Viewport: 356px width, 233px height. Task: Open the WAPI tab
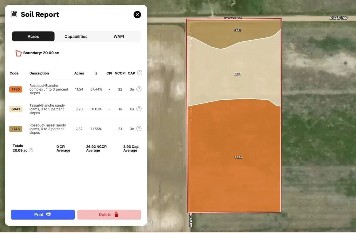click(x=119, y=36)
